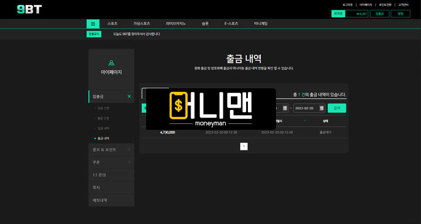Click the end date field 2023-02-20
Screen dimensions: 421x224
(309, 108)
